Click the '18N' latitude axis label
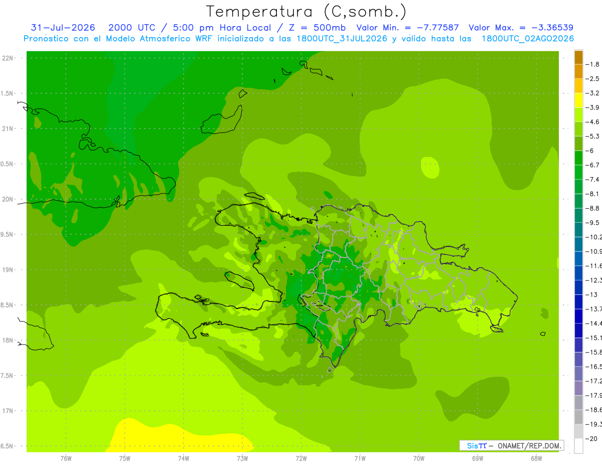 [8, 340]
